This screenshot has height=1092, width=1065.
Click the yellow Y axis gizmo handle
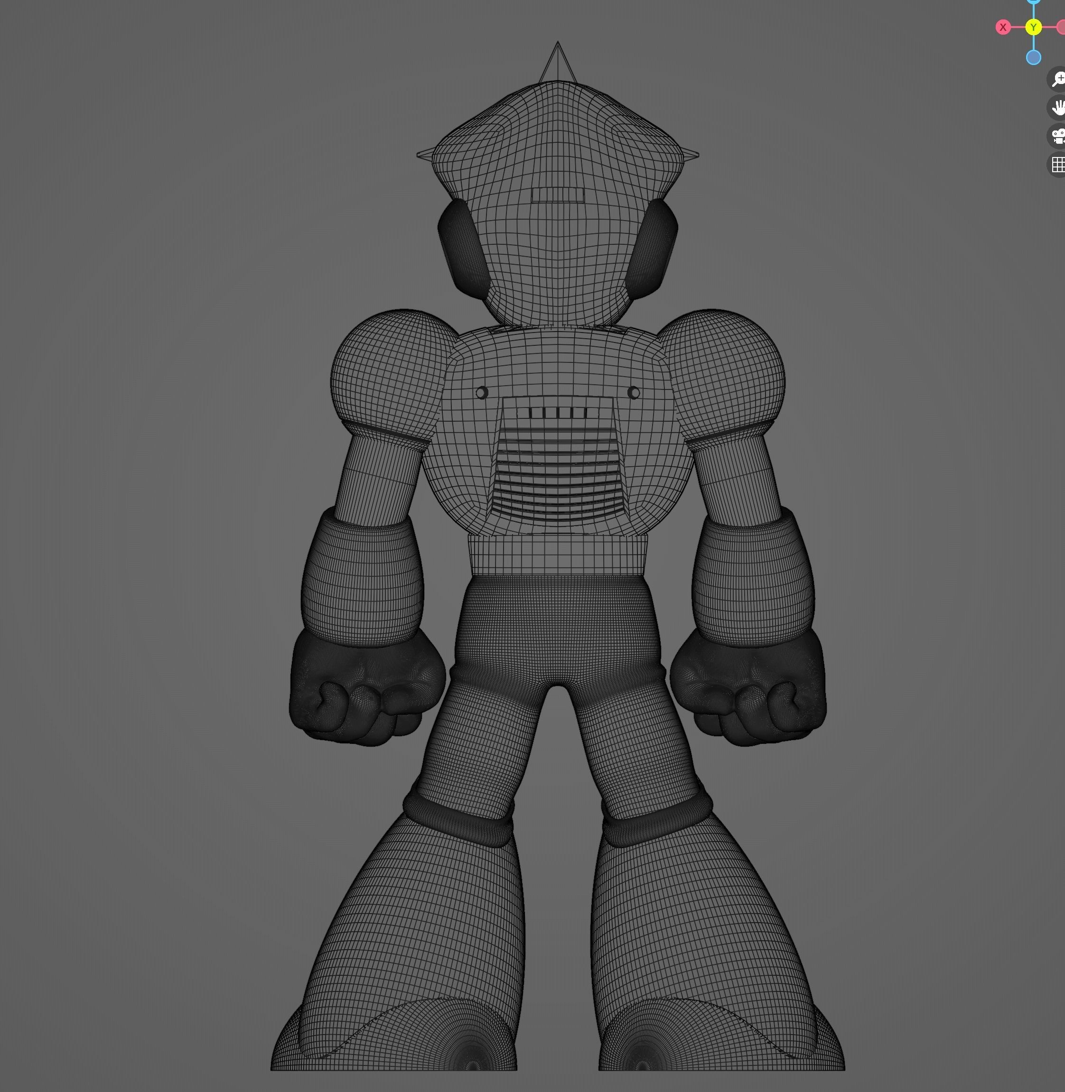pyautogui.click(x=1033, y=27)
